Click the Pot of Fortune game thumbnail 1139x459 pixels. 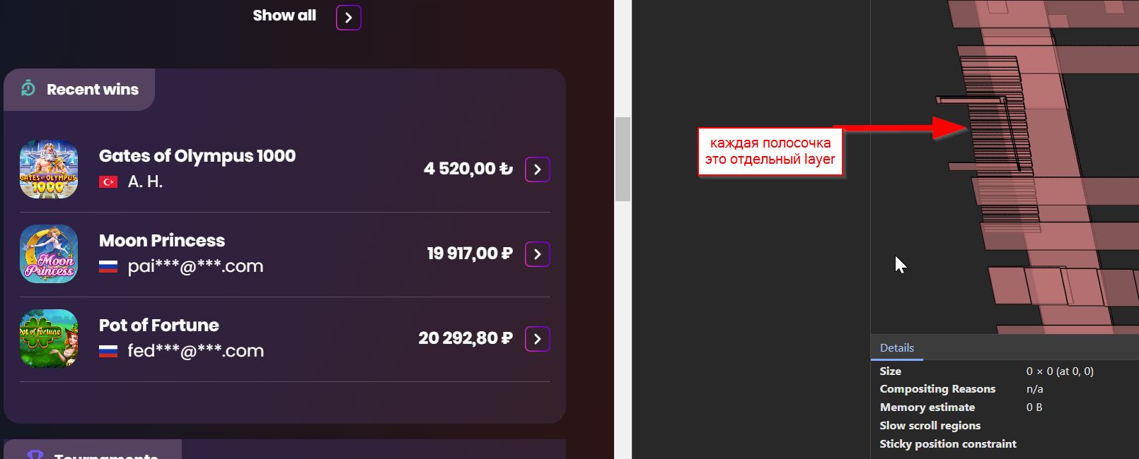pos(48,339)
